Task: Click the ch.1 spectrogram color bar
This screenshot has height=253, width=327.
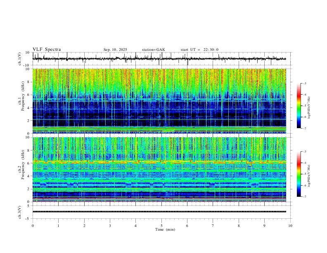Action: coord(299,106)
